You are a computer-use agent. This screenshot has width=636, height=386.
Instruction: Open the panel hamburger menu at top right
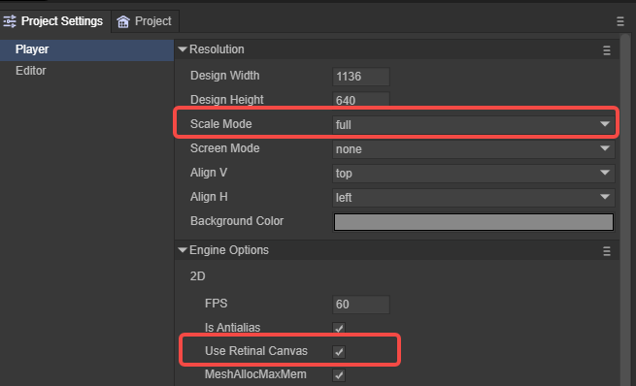620,21
